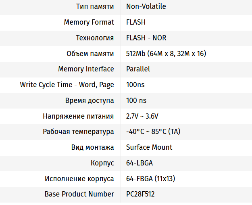
Task: Click the '64-LBGA' package value
Action: tap(139, 163)
